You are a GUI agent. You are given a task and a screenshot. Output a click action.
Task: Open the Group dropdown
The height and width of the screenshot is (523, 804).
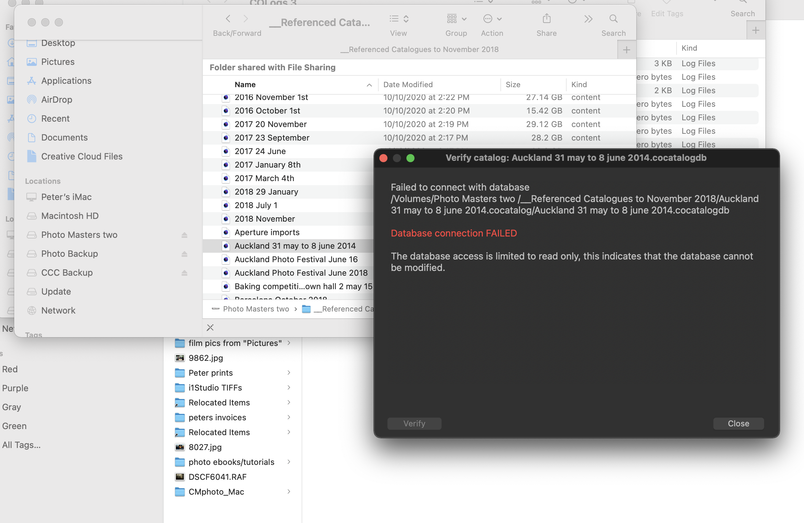click(456, 19)
